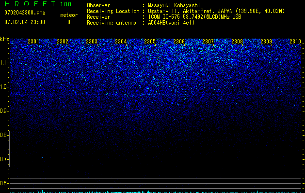This screenshot has height=193, width=305.
Task: Click the 0.6 kHz axis label
Action: [x=4, y=183]
